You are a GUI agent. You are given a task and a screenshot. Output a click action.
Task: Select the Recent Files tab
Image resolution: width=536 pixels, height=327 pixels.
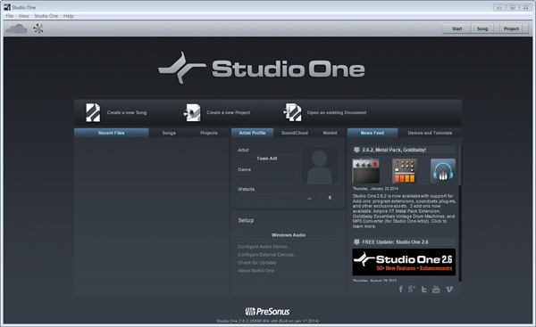[x=111, y=133]
